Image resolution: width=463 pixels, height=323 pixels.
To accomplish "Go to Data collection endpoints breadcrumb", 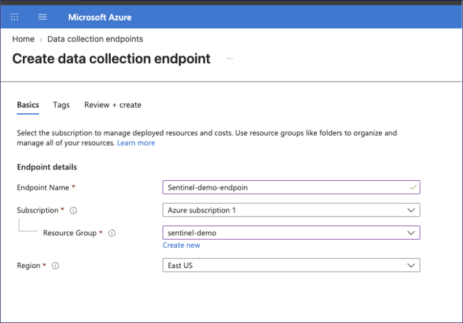I will (95, 39).
